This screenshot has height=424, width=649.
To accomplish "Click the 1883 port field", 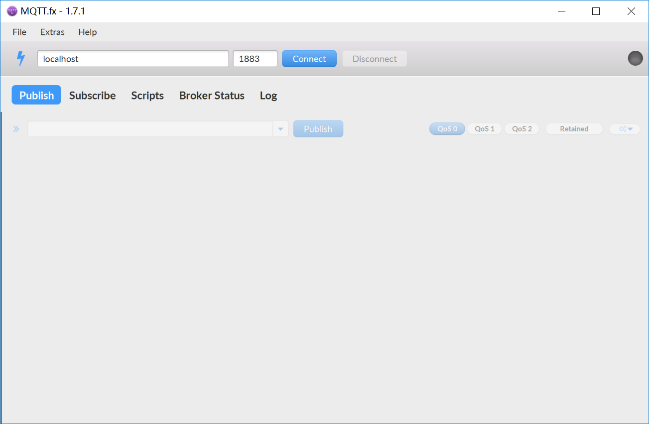I will (255, 59).
